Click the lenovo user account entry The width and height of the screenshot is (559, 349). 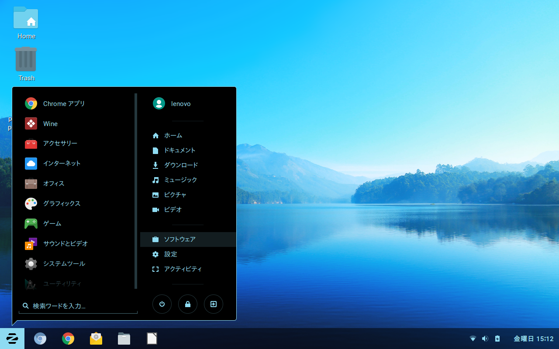[180, 104]
